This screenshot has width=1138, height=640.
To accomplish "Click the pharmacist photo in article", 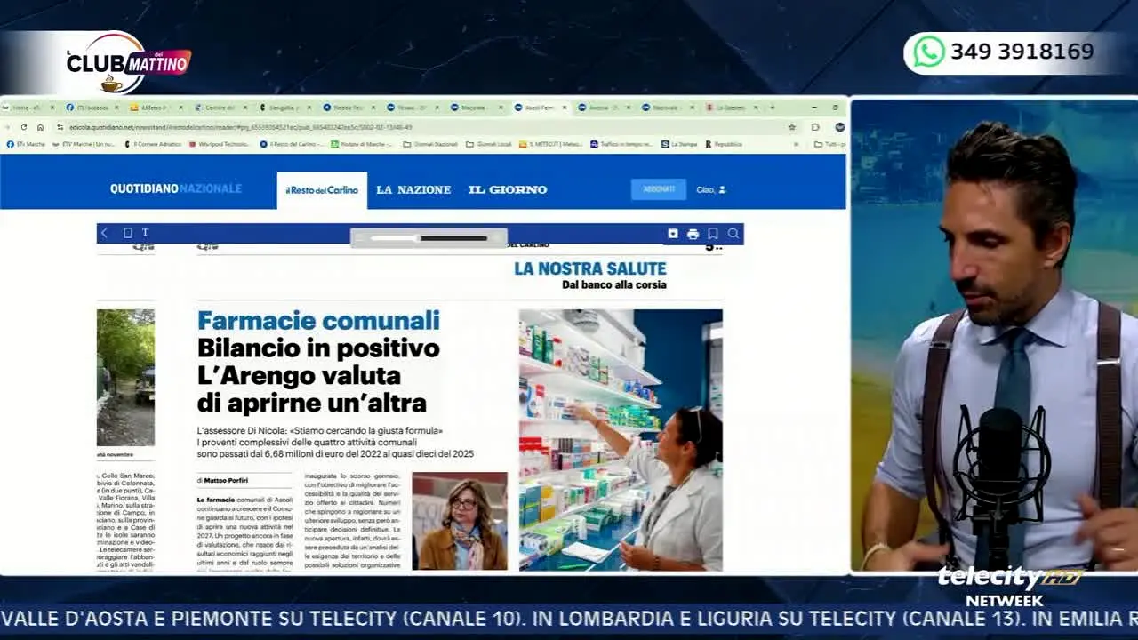I will (x=621, y=440).
